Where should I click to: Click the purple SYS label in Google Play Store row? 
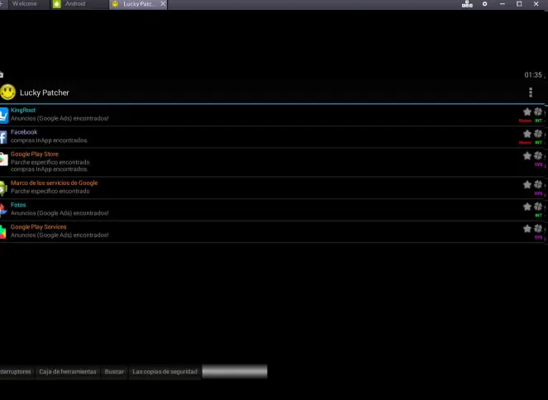(x=538, y=164)
